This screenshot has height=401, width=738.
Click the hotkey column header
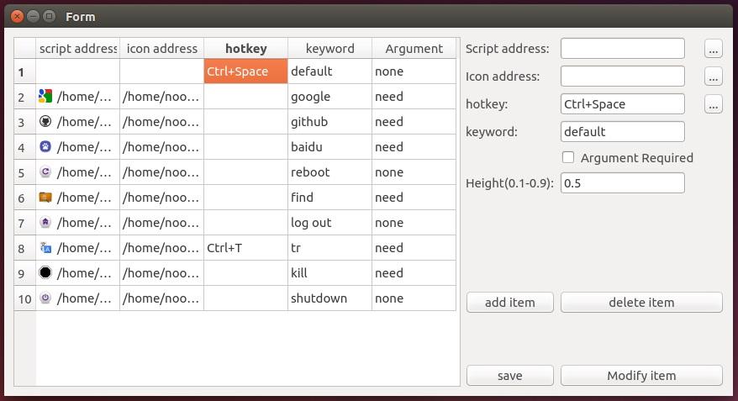click(x=245, y=49)
